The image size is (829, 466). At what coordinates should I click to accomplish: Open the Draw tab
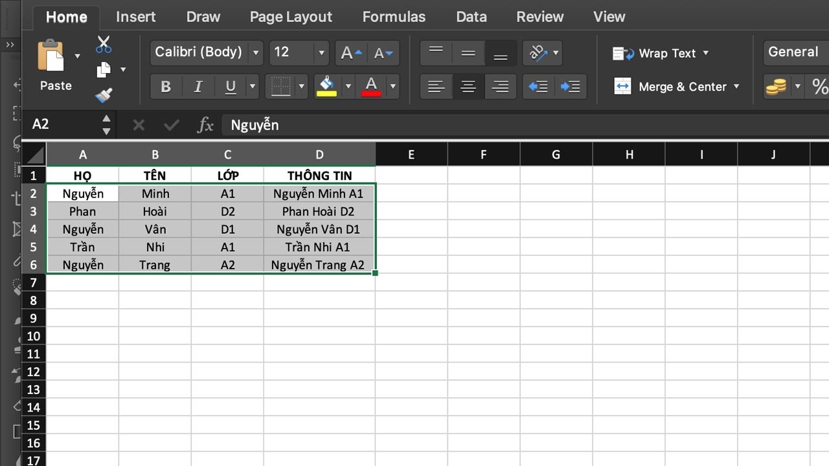tap(203, 17)
